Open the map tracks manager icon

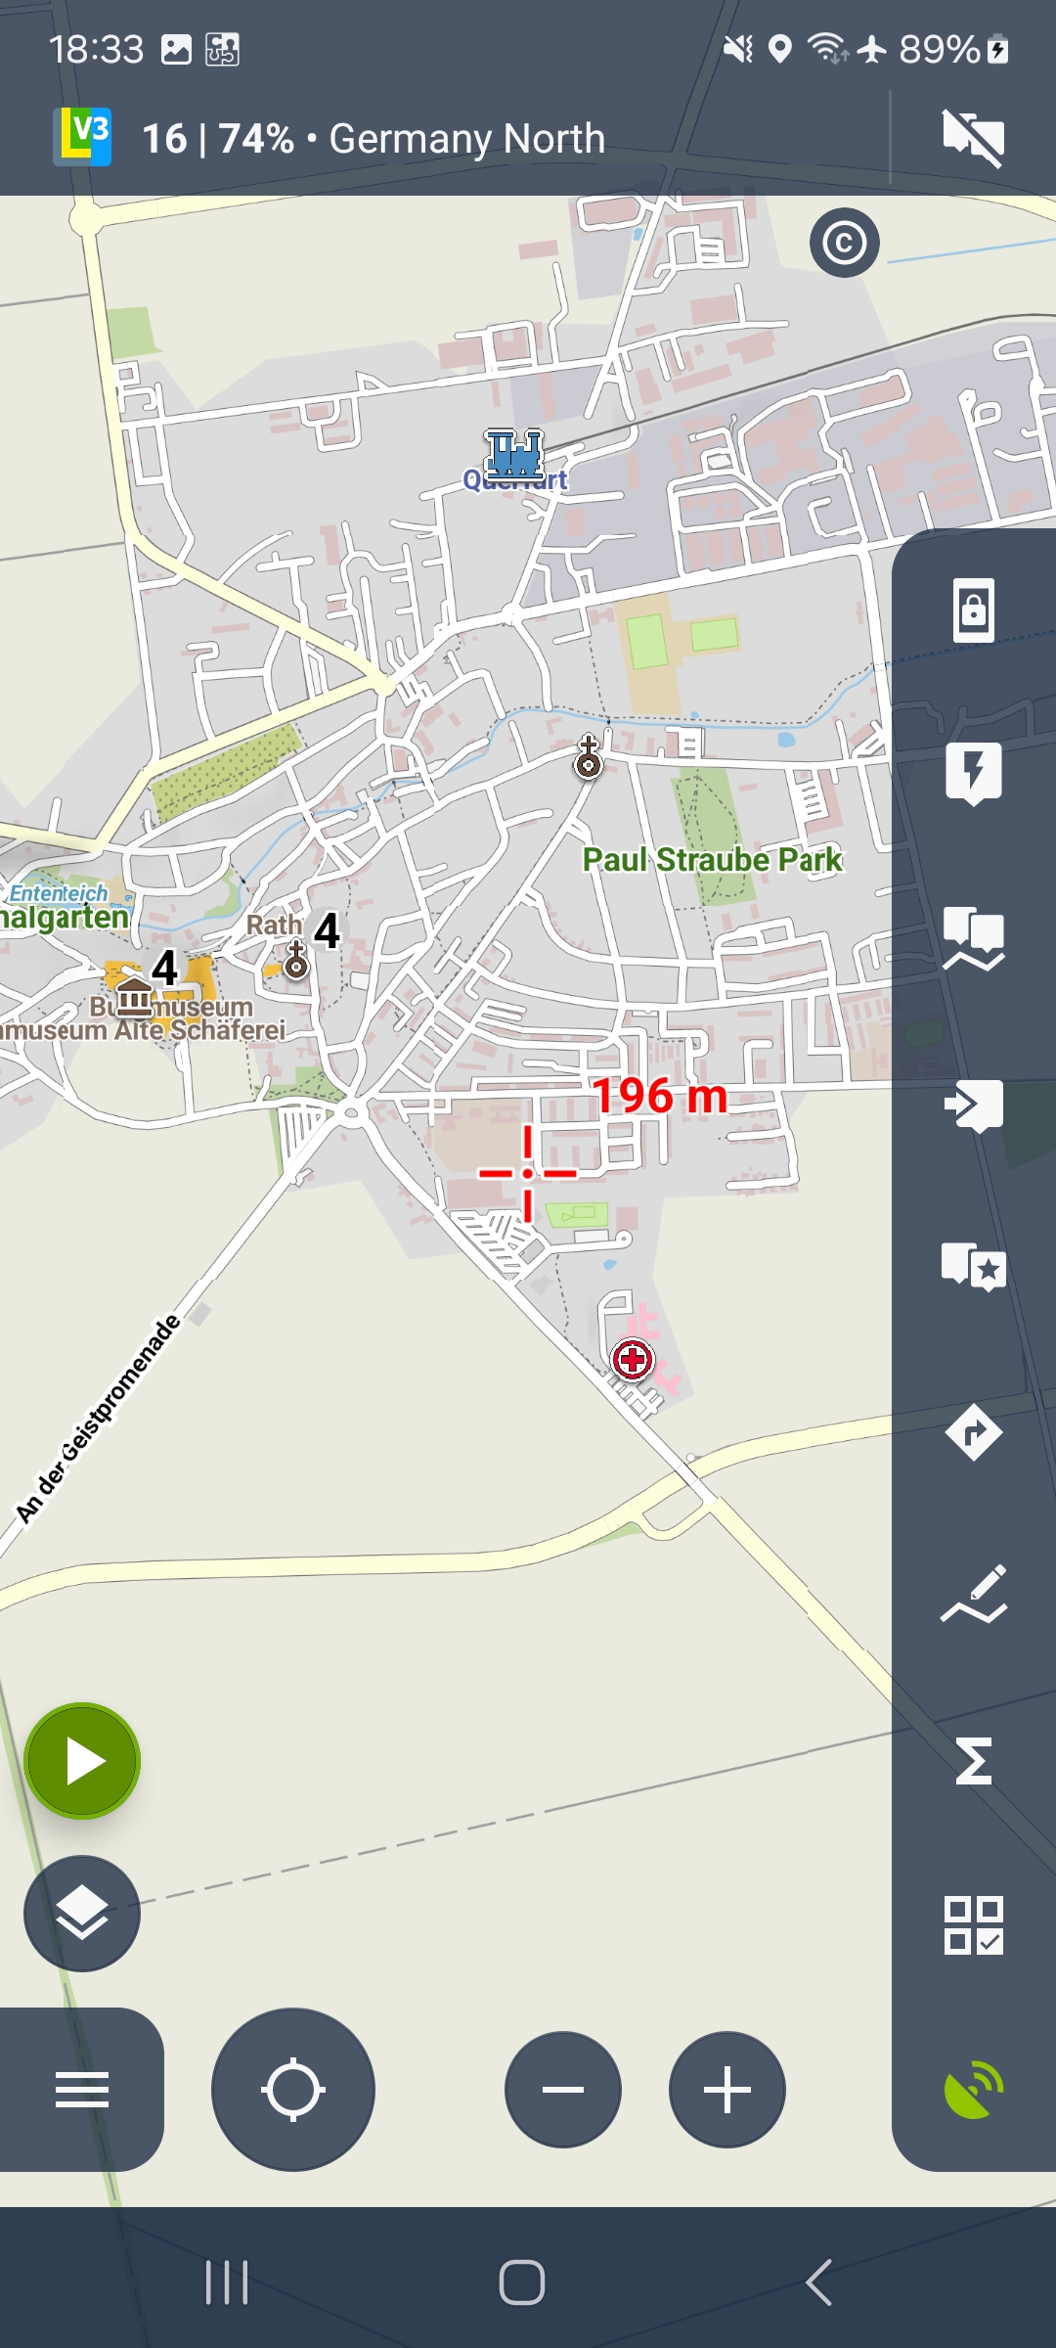[x=974, y=939]
